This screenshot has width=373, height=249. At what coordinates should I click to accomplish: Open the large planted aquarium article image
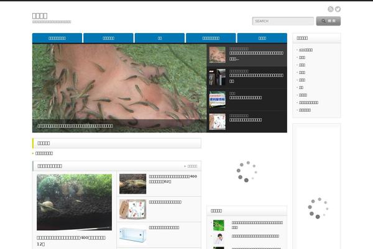74,202
